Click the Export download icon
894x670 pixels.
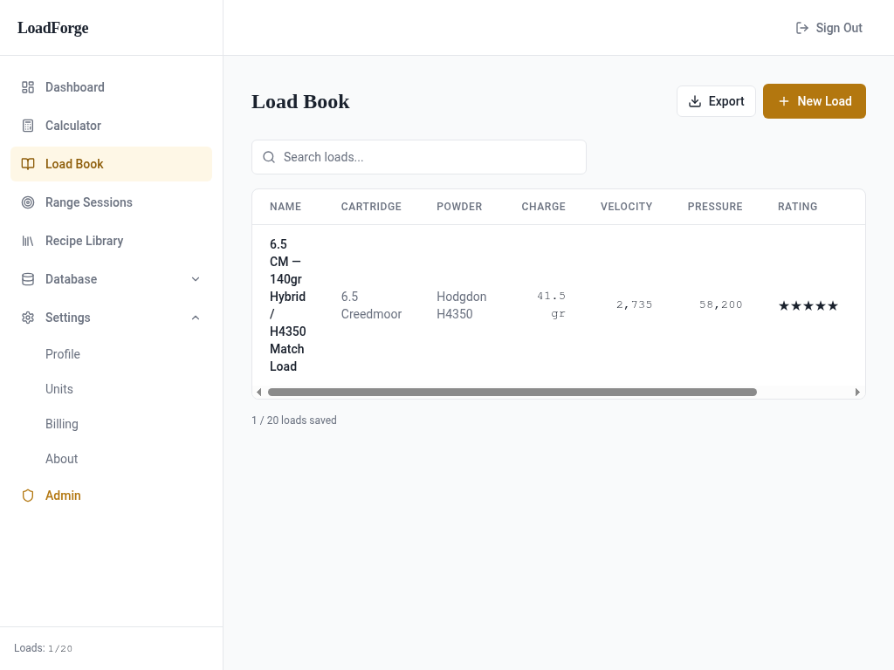coord(695,101)
